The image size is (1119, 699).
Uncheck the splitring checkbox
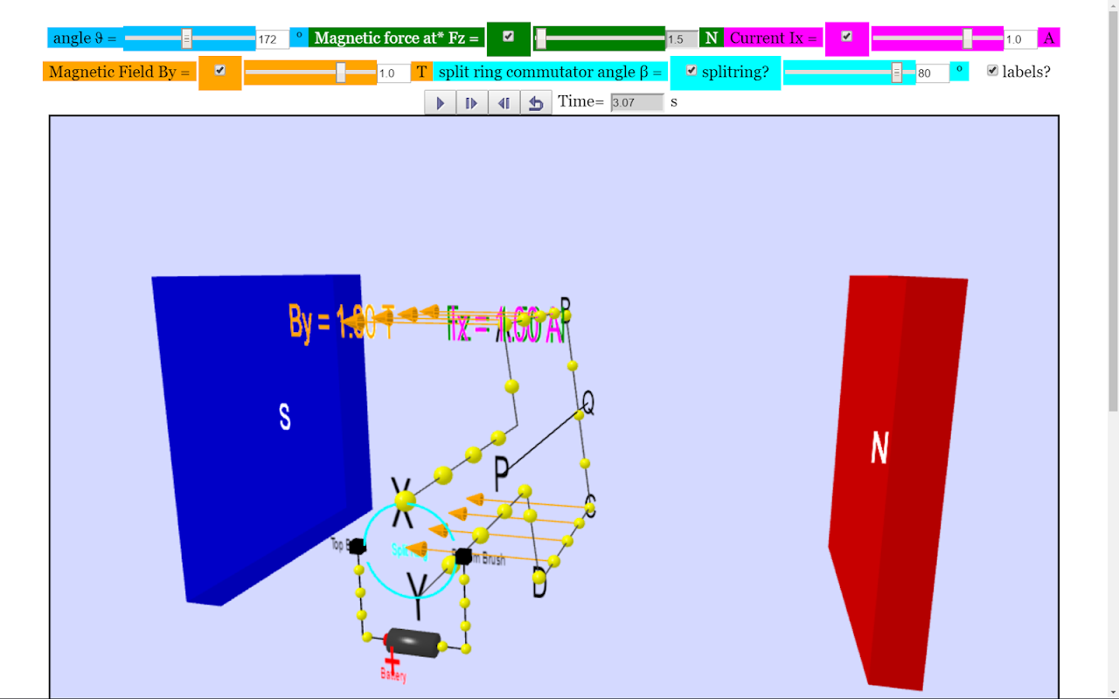(692, 71)
